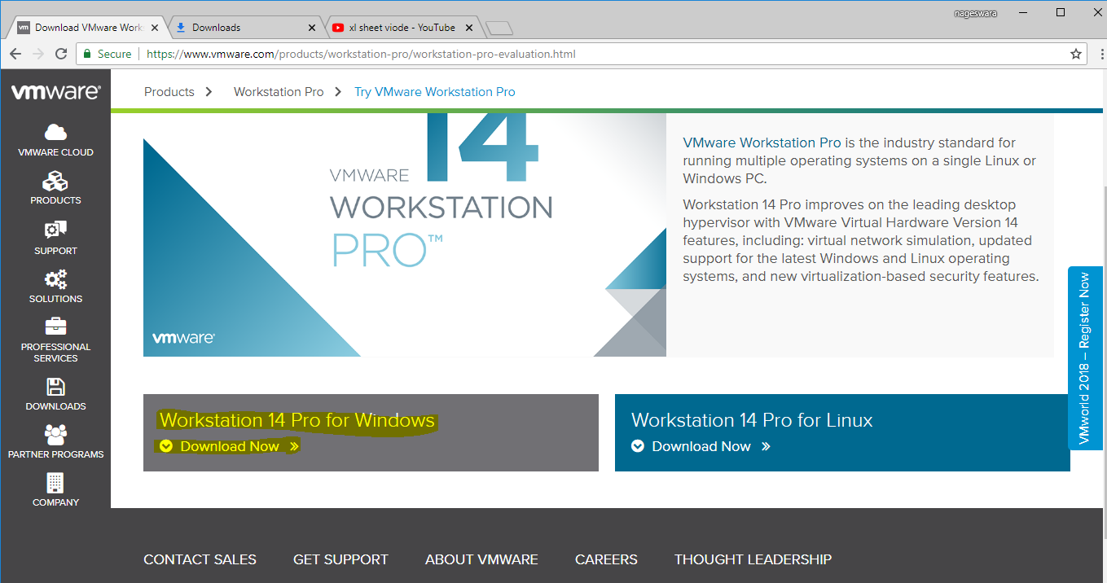1107x583 pixels.
Task: Click the Workstation 14 Pro for Windows heading
Action: click(297, 420)
